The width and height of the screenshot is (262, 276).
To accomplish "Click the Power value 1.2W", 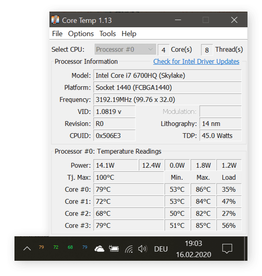I will [x=229, y=165].
